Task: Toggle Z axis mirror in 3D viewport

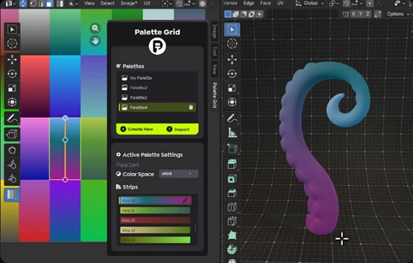Action: point(368,14)
